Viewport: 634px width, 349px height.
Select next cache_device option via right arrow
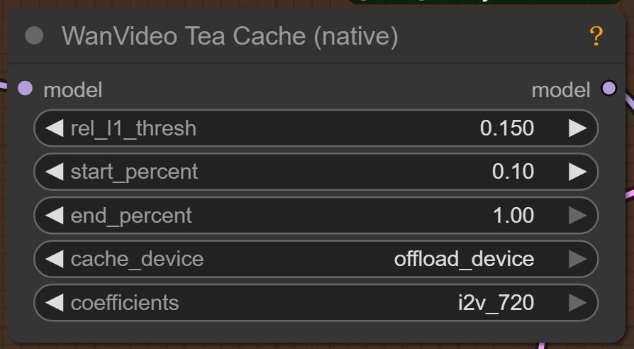pos(577,259)
